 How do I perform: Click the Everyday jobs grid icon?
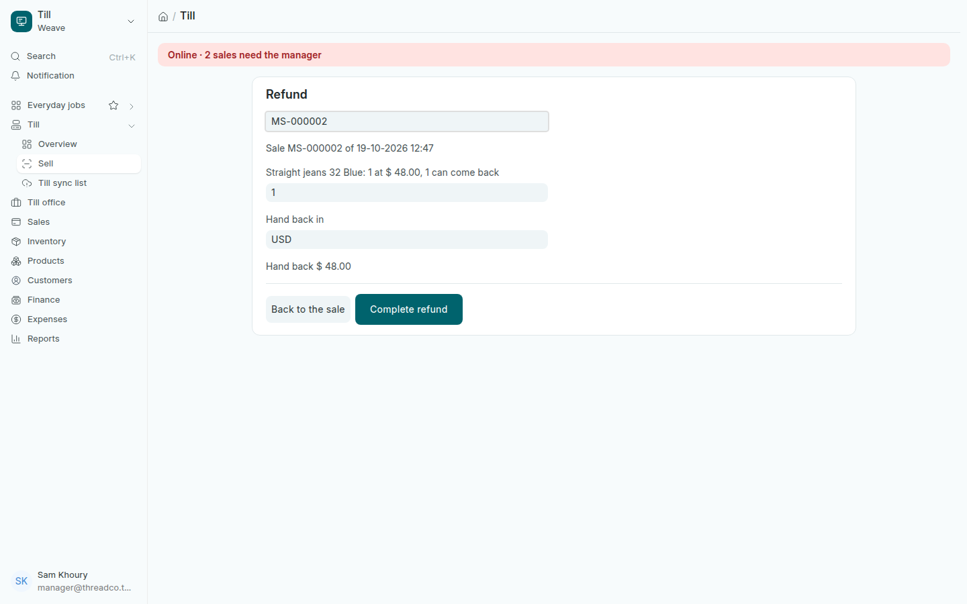tap(16, 105)
